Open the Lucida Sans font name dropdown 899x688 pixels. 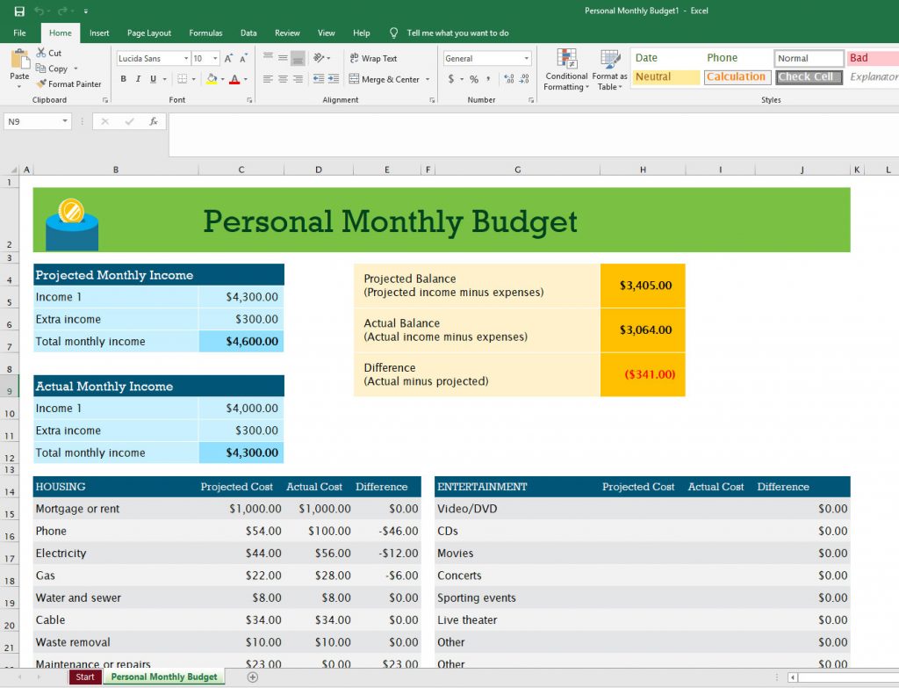click(186, 59)
